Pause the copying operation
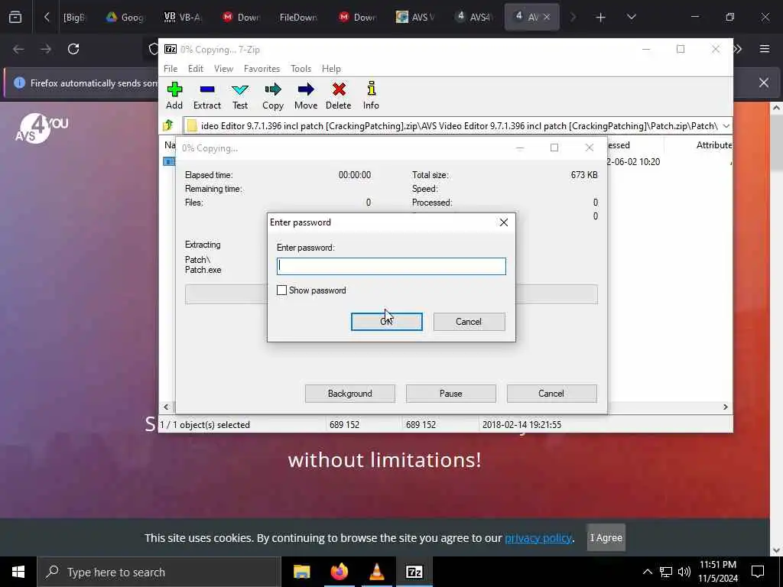 click(450, 394)
